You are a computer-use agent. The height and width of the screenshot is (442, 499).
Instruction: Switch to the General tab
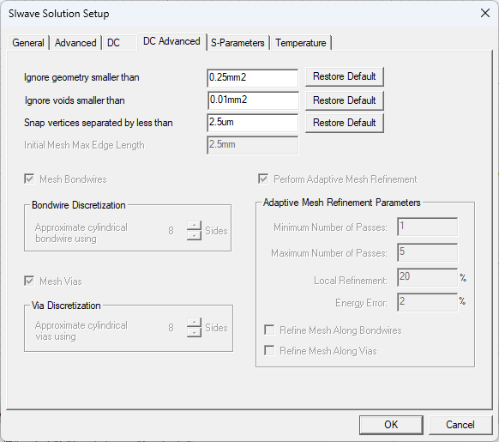(28, 43)
